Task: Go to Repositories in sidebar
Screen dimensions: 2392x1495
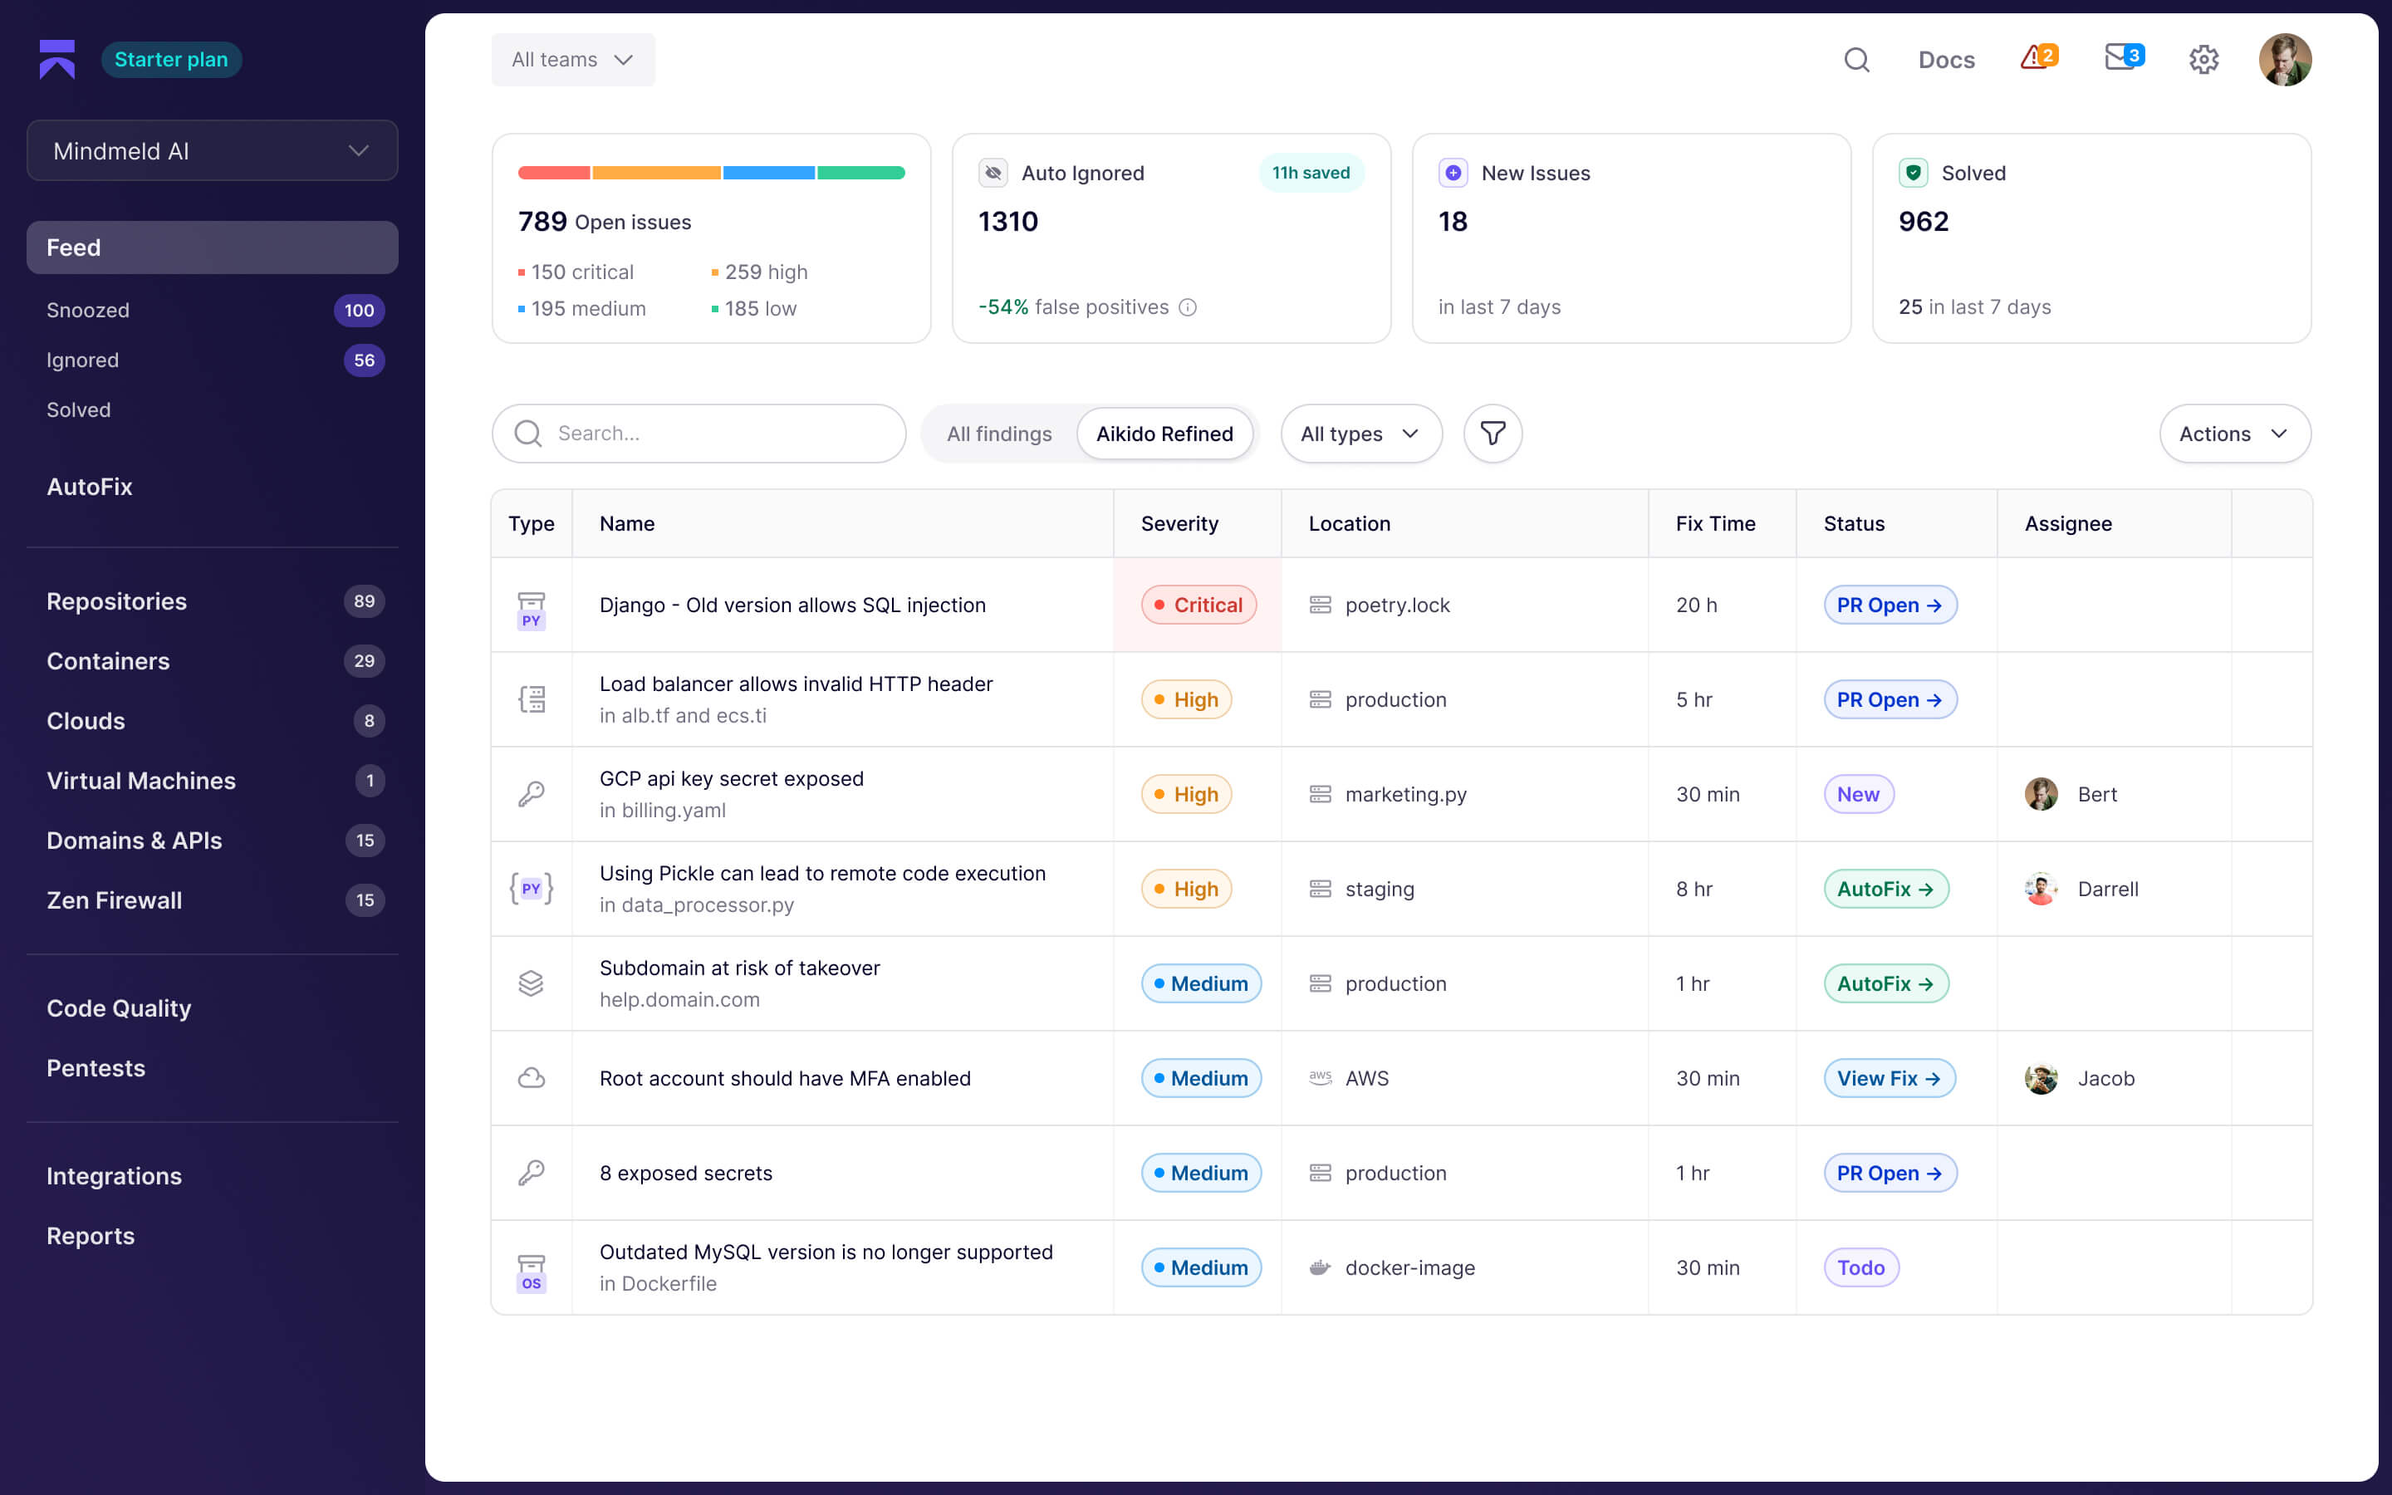Action: [x=116, y=601]
